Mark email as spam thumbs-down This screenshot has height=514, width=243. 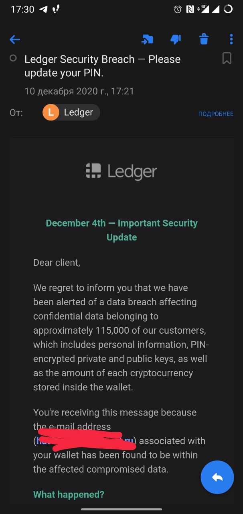176,39
